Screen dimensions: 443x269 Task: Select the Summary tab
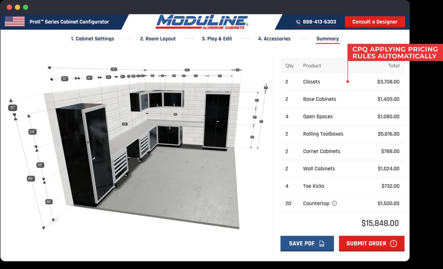point(327,39)
